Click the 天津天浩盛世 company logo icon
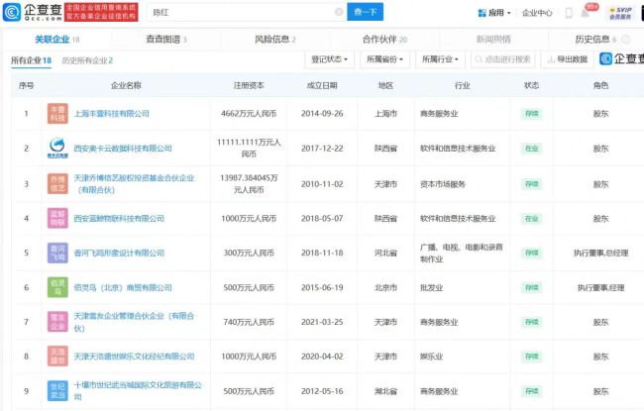 (x=57, y=357)
